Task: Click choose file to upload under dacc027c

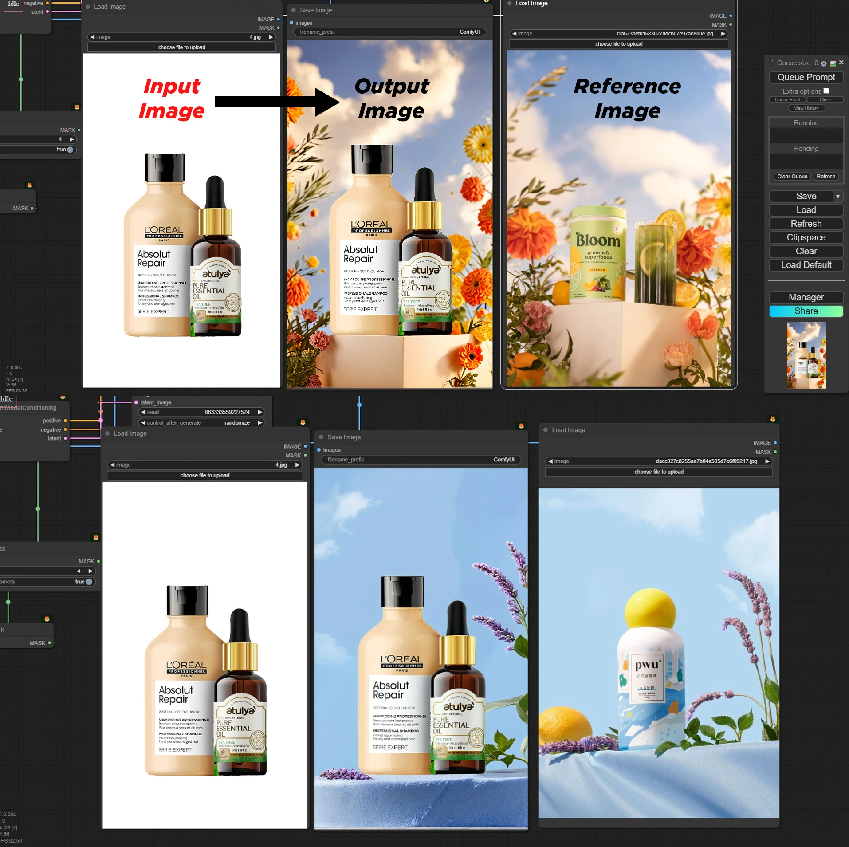Action: (659, 472)
